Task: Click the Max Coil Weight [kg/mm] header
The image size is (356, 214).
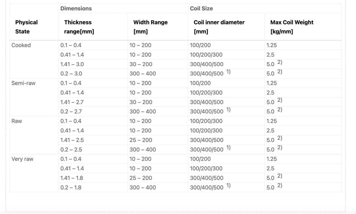Action: click(x=292, y=27)
